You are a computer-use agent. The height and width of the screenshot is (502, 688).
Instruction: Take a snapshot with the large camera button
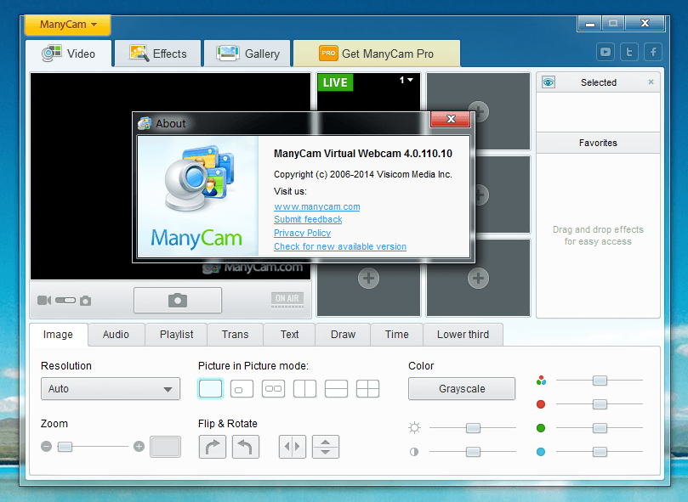coord(177,301)
